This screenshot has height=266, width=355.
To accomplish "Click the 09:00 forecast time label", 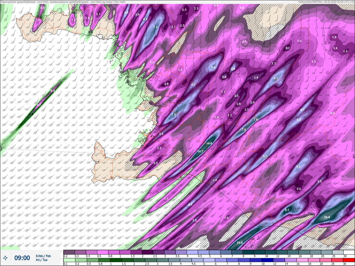I will [x=22, y=258].
